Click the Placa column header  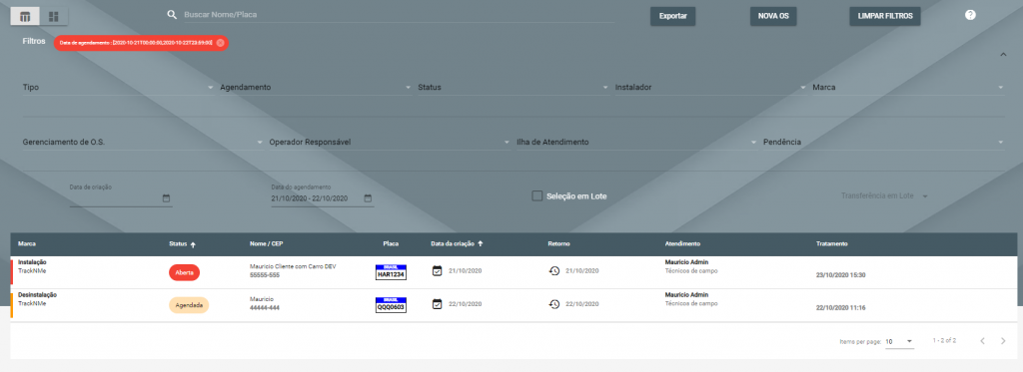tap(391, 243)
